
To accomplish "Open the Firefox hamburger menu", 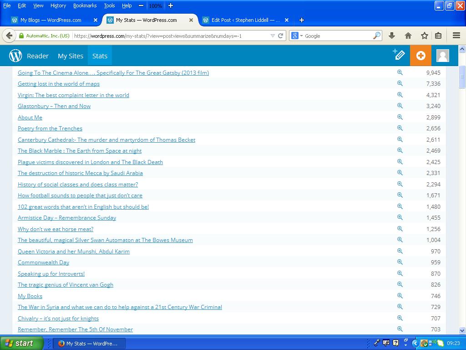I will (456, 36).
